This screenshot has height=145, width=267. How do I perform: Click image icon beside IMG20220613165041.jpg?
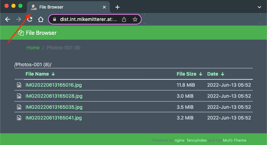(19, 118)
